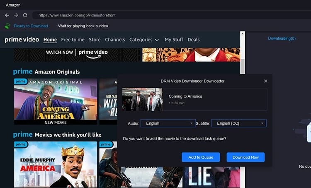311x188 pixels.
Task: Click the Watch Now prime video banner
Action: tap(77, 55)
